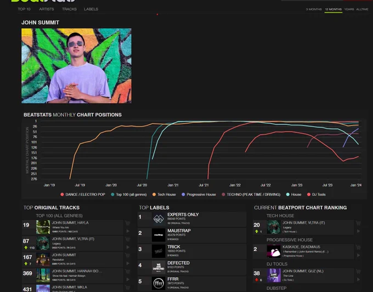Click 'JOHN SUMMIT, MKLA' track row
Image resolution: width=373 pixels, height=292 pixels.
point(72,288)
